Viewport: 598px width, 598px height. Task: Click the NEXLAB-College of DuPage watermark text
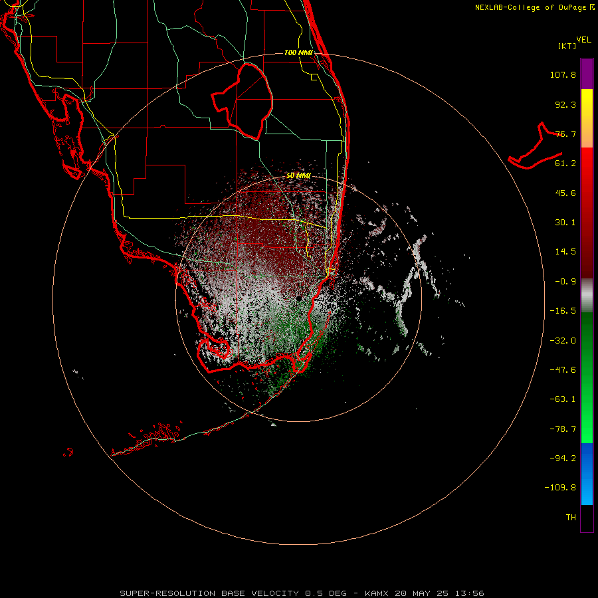534,7
